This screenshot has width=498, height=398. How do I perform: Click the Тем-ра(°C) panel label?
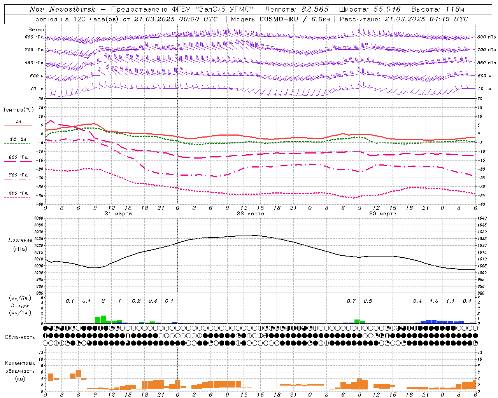(x=18, y=110)
